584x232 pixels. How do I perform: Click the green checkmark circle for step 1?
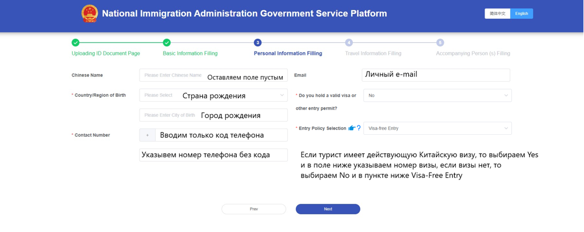coord(76,43)
